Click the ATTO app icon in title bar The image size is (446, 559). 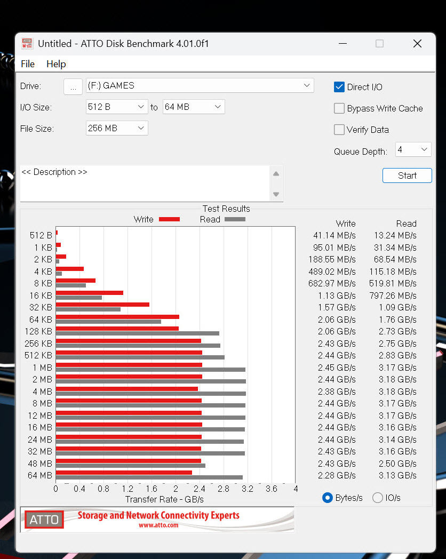(x=27, y=44)
